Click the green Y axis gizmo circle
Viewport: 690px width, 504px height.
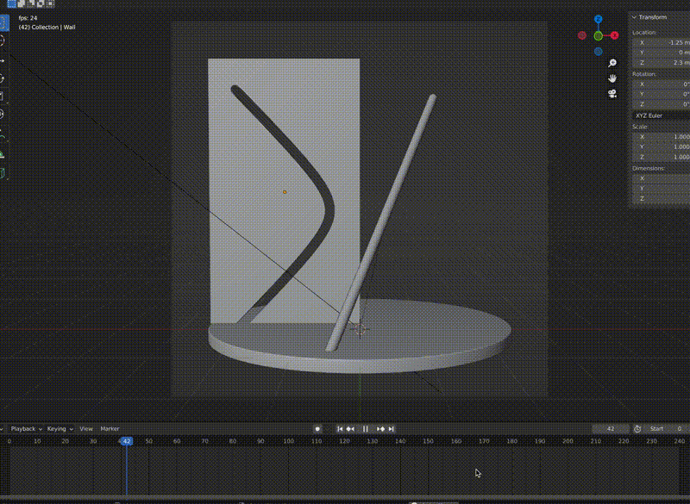coord(598,36)
